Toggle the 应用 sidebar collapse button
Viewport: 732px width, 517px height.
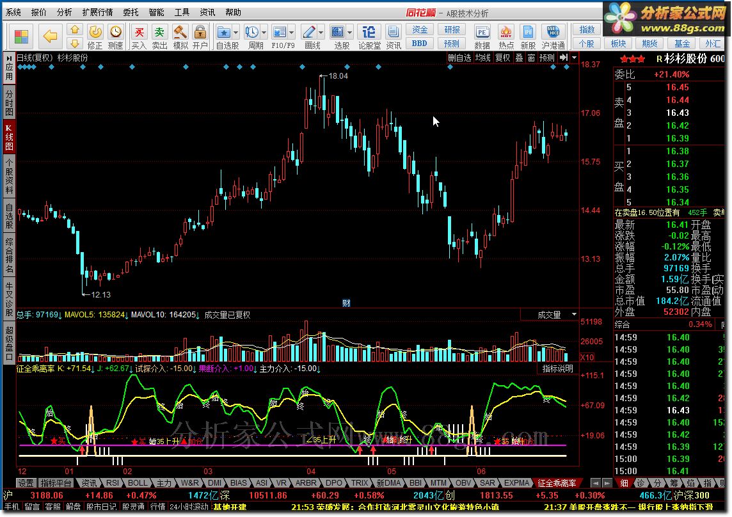tap(9, 68)
